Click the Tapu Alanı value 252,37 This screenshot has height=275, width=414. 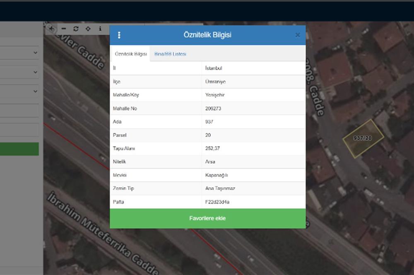point(212,148)
